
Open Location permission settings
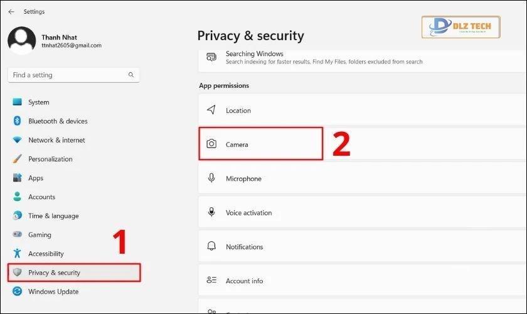tap(238, 111)
